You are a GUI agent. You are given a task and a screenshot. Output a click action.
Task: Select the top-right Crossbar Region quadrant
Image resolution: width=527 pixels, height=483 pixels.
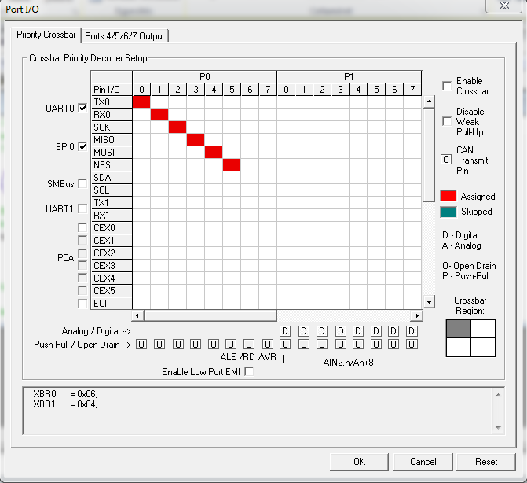[483, 329]
